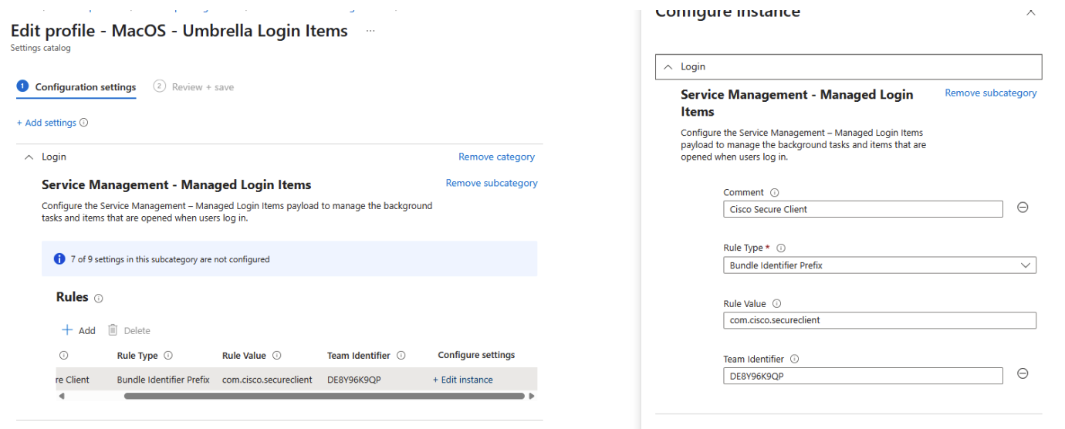Click the 7 of 9 settings info banner
The width and height of the screenshot is (1065, 429).
289,259
